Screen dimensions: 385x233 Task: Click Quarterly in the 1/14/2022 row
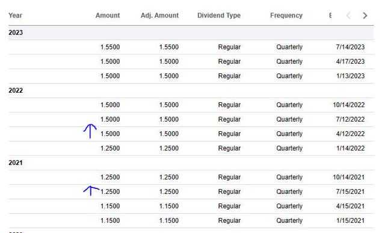coord(289,149)
